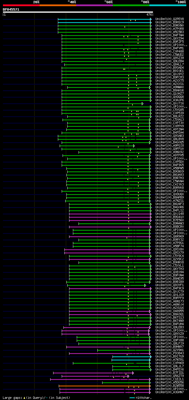Select the UniRef100_C0PT30 label
This screenshot has height=400, width=189.
[170, 123]
